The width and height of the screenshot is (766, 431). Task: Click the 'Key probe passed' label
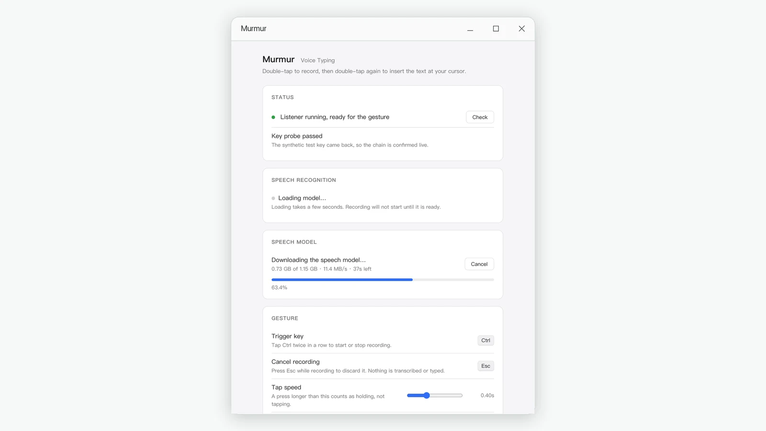point(297,136)
